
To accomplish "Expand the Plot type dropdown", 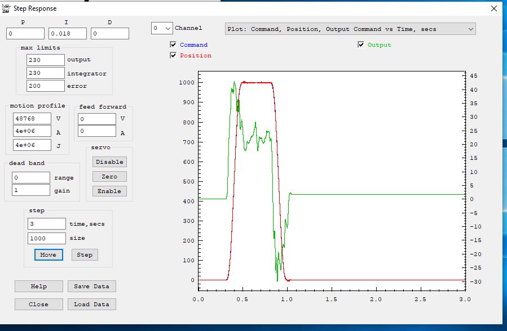I will [350, 29].
